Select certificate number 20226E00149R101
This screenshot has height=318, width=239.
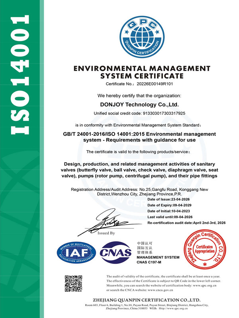coord(155,84)
